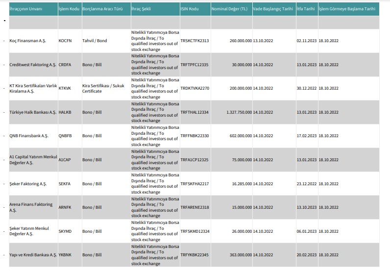Click the SEKFA trading code
The width and height of the screenshot is (390, 271).
(x=65, y=184)
